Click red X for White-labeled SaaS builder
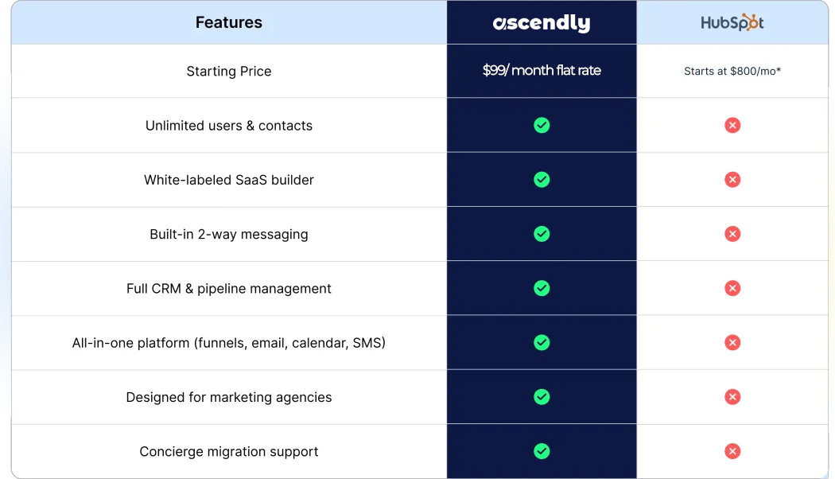The width and height of the screenshot is (835, 479). (732, 180)
